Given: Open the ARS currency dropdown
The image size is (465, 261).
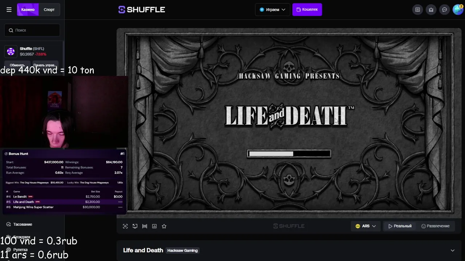Looking at the screenshot, I should (365, 226).
